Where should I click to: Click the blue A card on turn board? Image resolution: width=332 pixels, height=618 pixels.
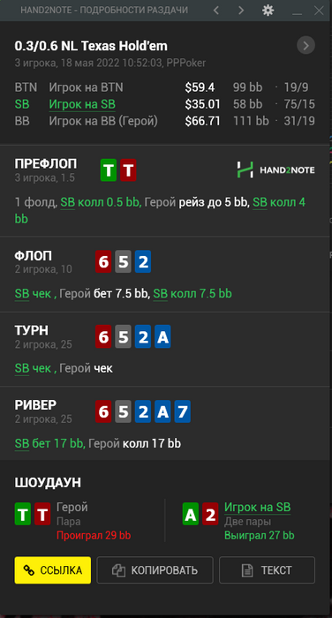(162, 336)
